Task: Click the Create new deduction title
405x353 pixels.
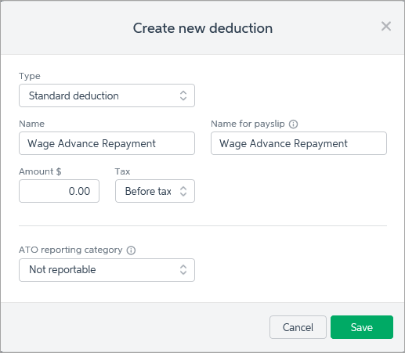Action: point(203,28)
